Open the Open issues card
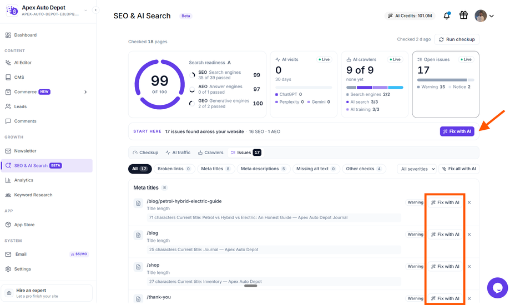This screenshot has height=305, width=510. point(445,84)
